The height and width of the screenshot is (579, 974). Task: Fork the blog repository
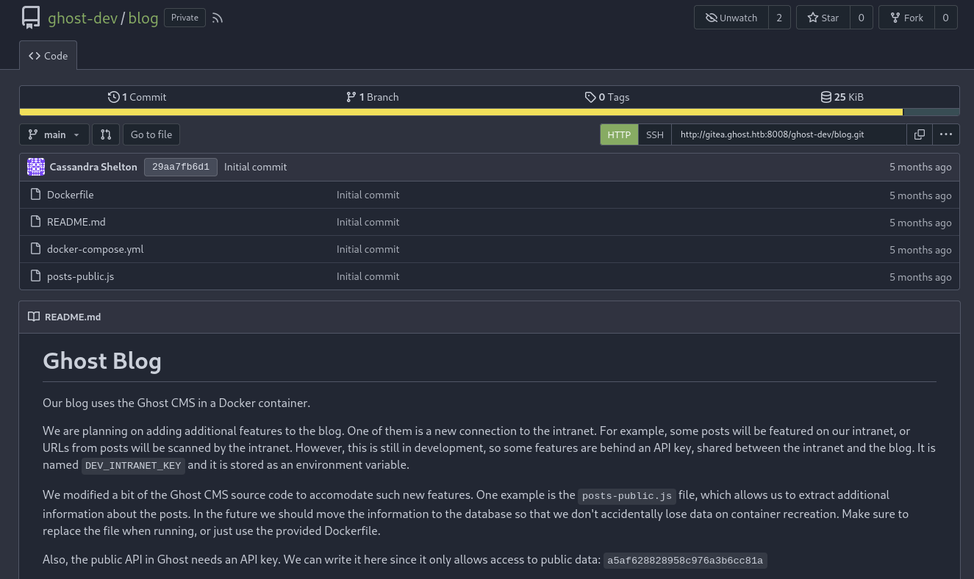point(906,18)
